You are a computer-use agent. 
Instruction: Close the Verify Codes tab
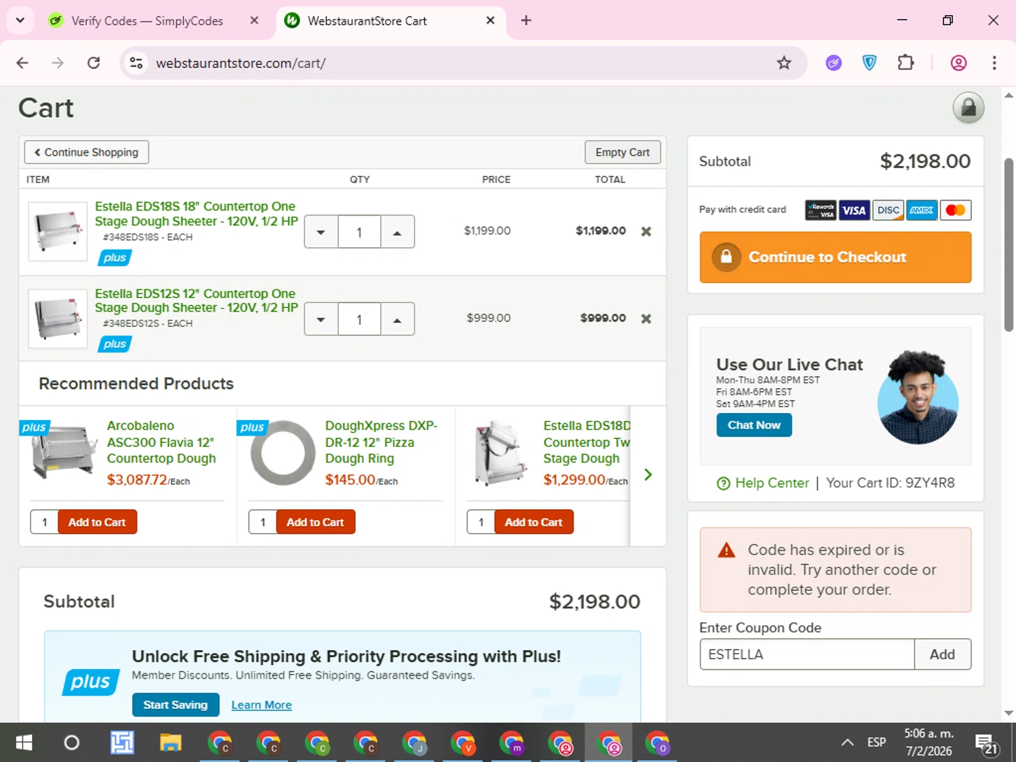pos(255,20)
